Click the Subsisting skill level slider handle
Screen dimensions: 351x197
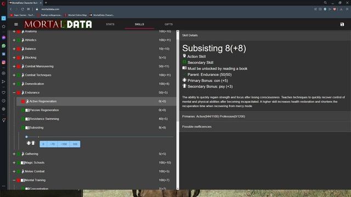[27, 137]
